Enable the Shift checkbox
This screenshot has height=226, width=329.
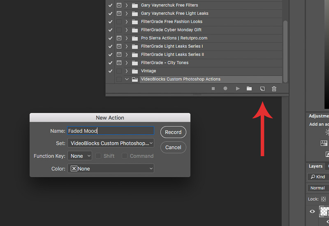(98, 156)
